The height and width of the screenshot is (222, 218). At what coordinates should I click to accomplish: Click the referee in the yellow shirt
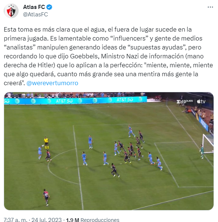[46, 143]
